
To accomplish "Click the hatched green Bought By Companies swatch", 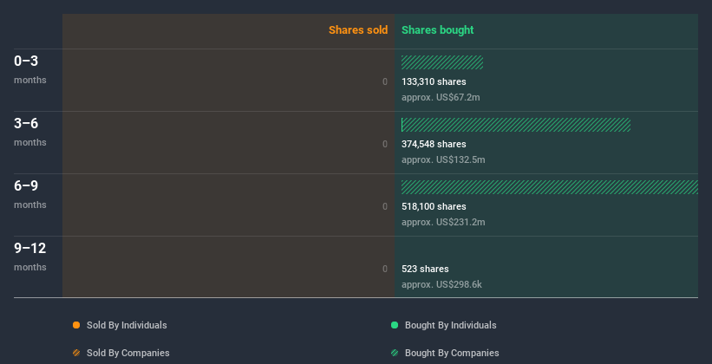I will pyautogui.click(x=395, y=353).
